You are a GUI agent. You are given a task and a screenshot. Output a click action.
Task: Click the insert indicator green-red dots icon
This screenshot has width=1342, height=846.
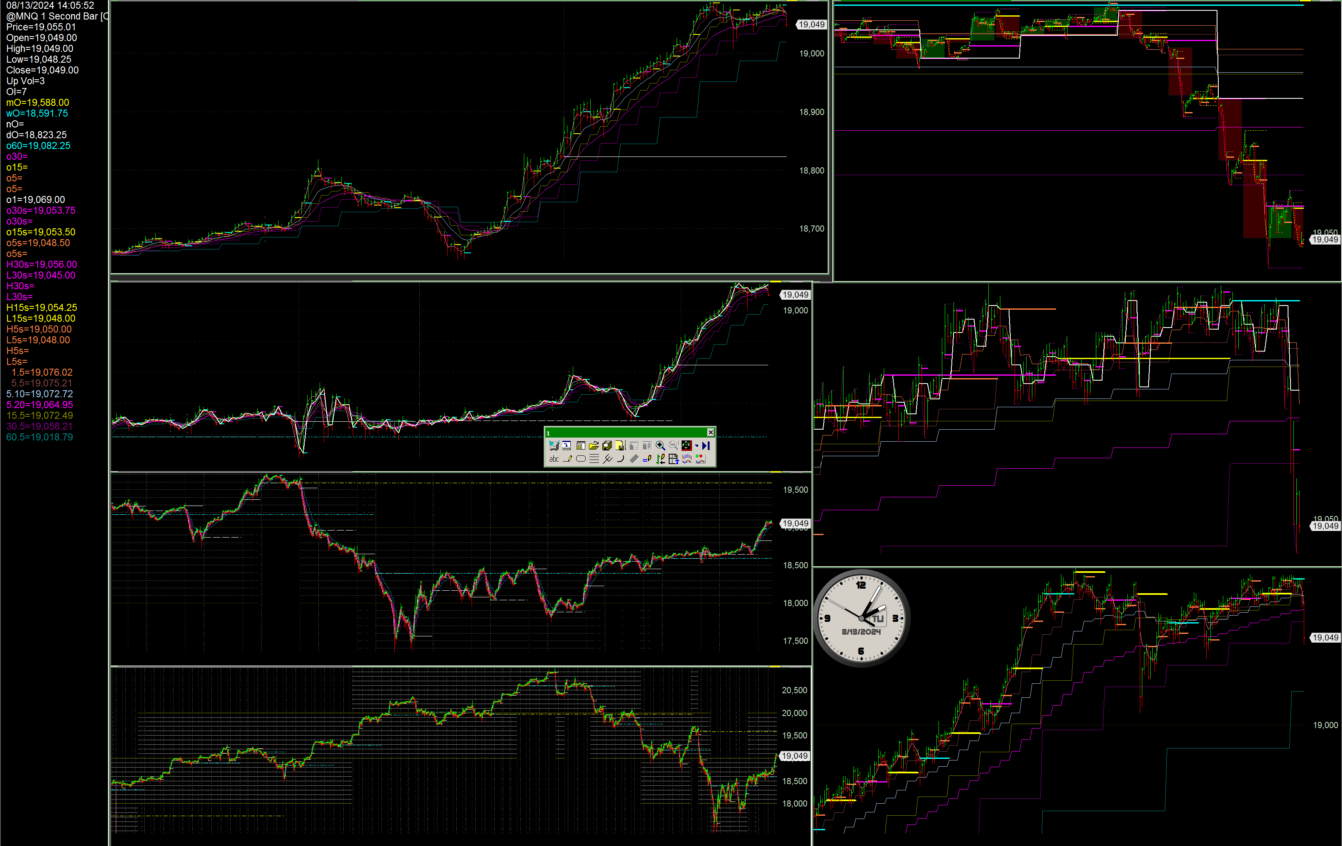701,459
